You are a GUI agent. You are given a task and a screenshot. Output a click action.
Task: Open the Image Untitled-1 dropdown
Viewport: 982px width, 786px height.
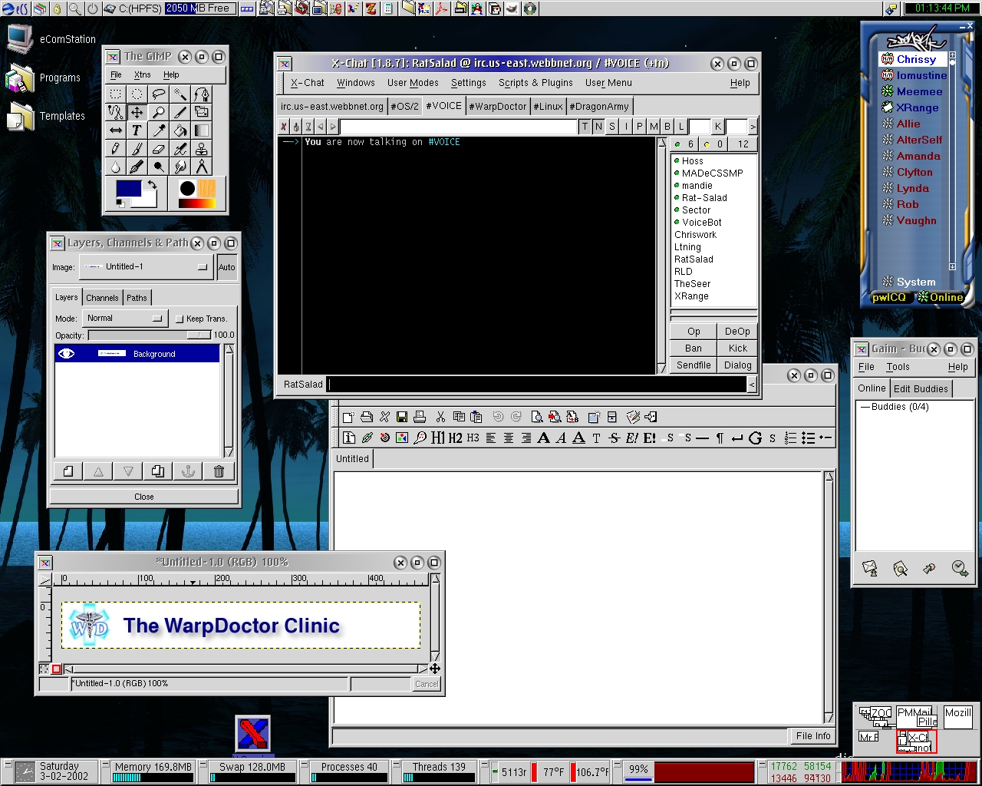[x=146, y=267]
